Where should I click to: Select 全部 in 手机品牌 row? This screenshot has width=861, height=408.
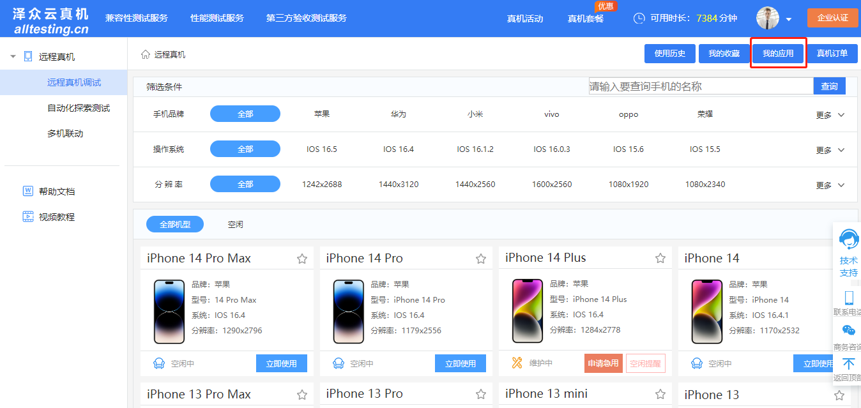245,114
